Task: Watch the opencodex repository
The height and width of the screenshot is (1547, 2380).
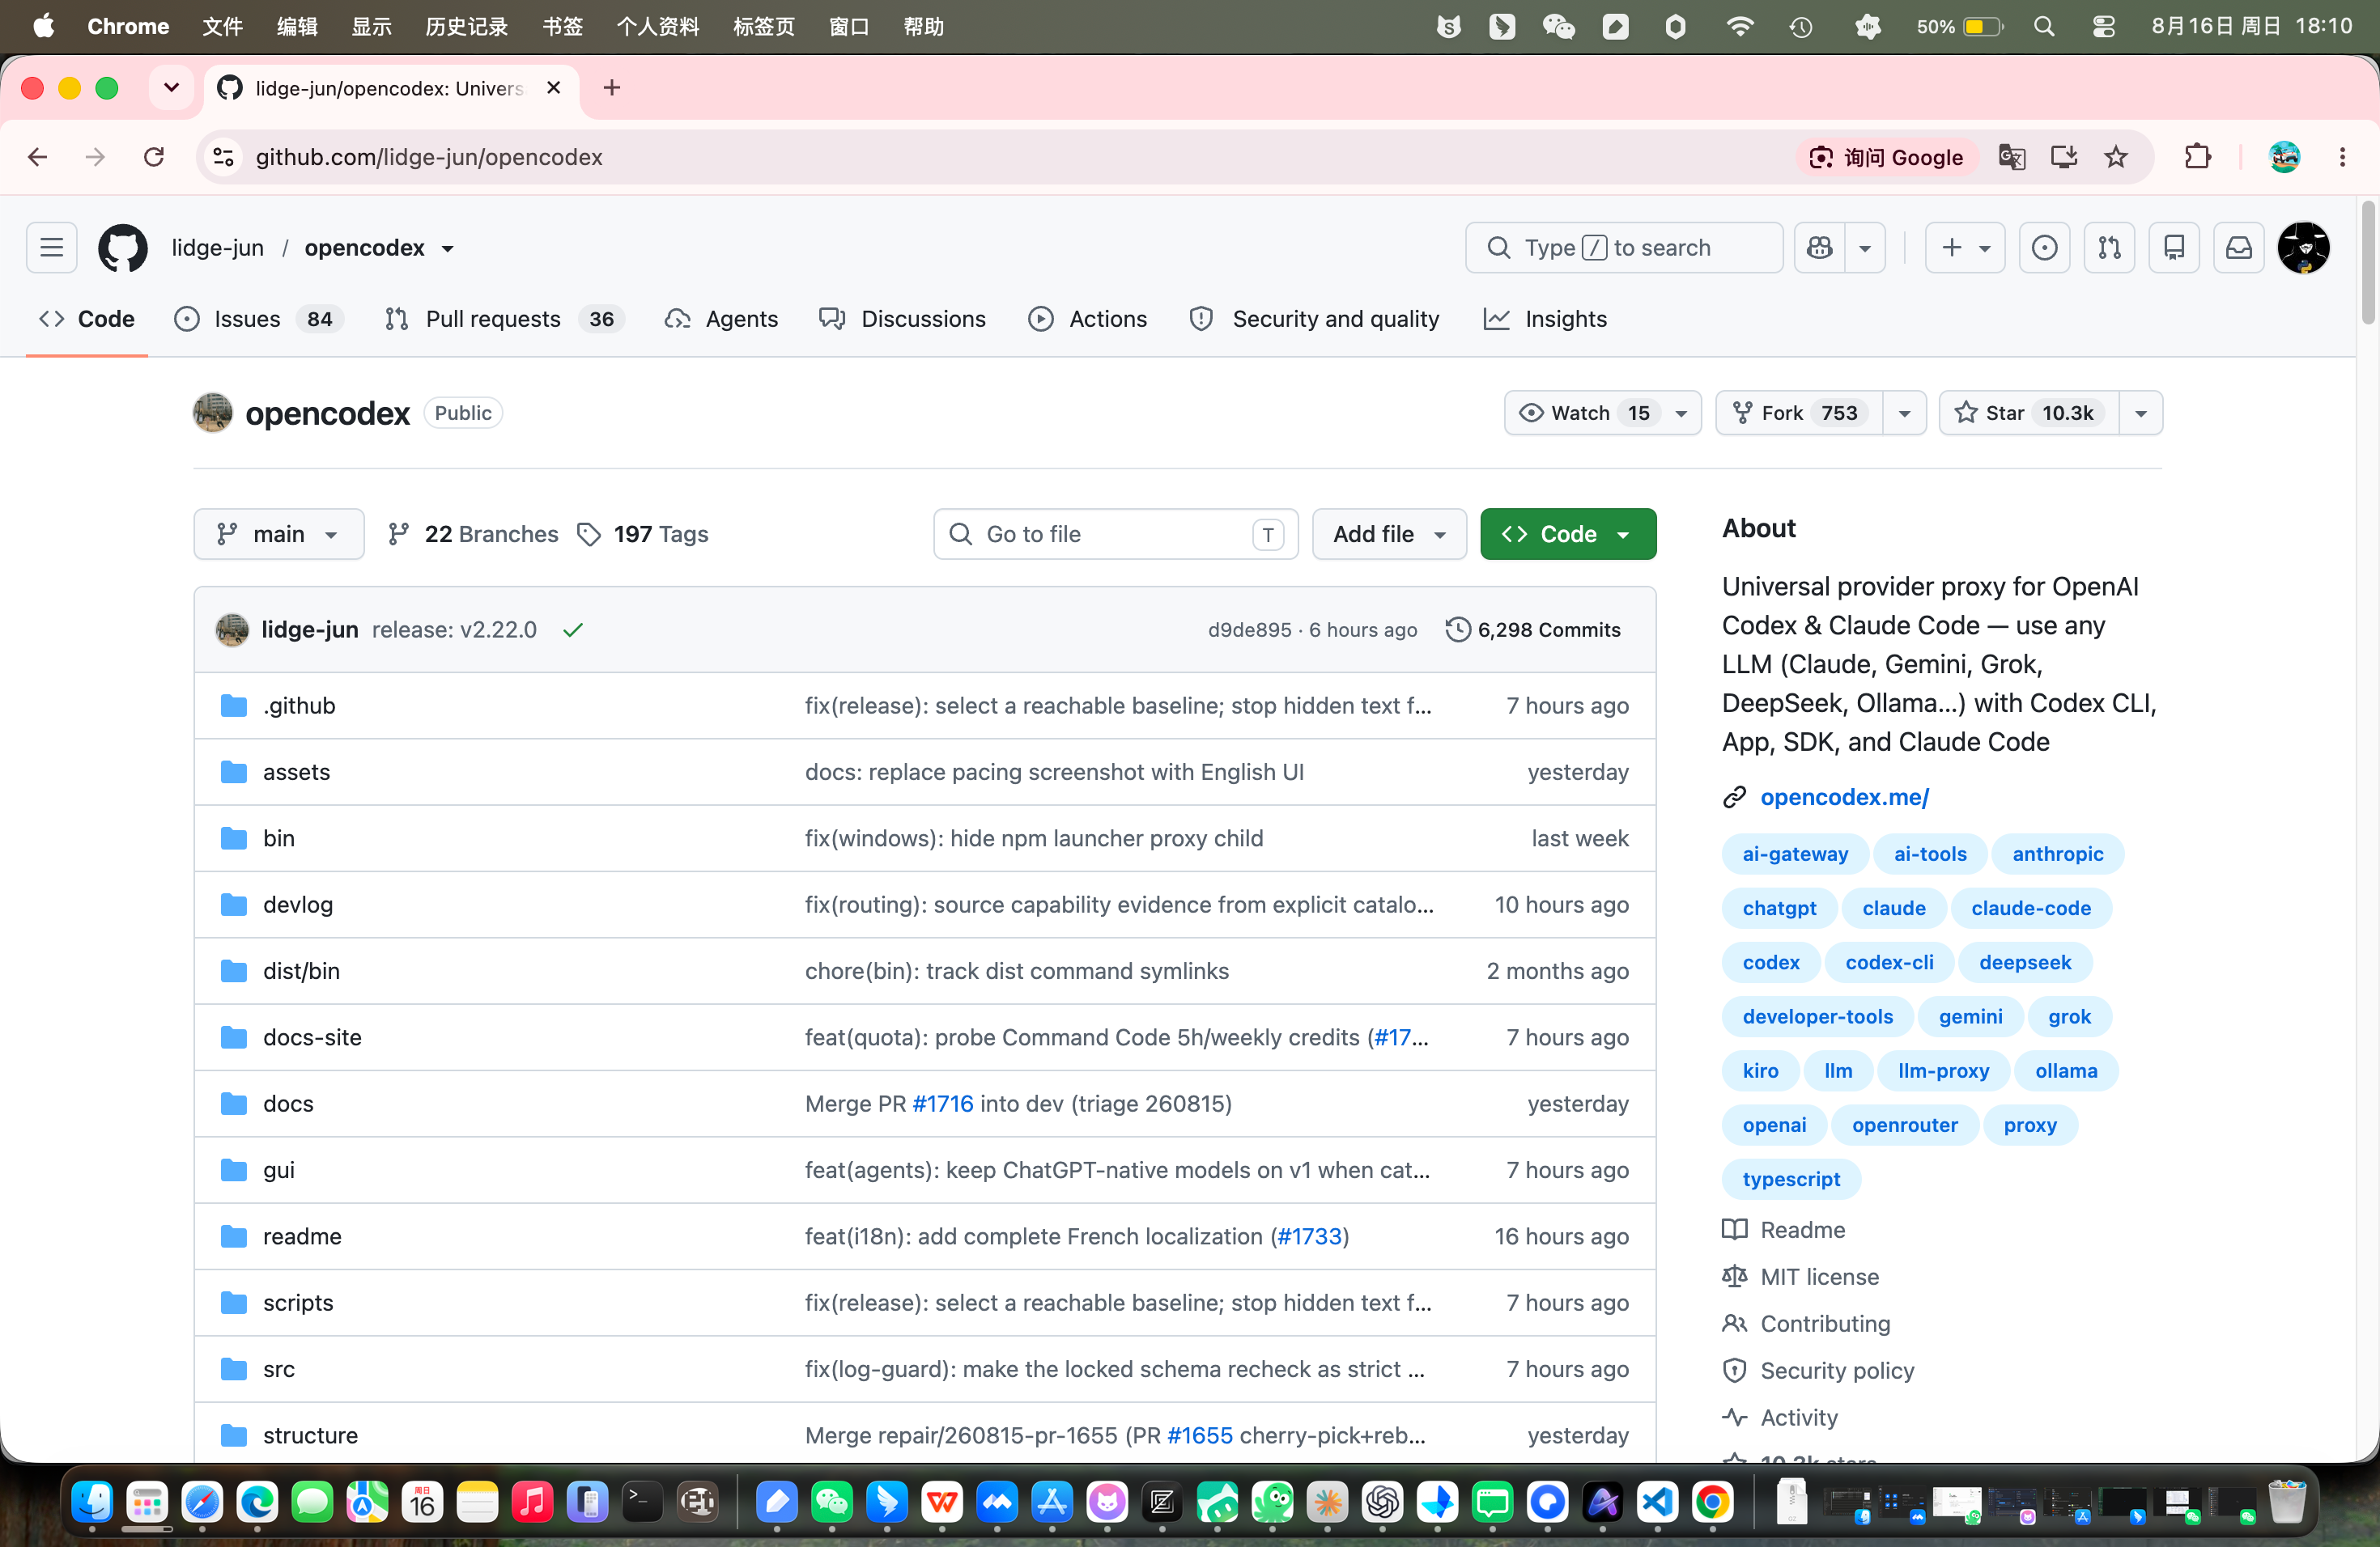Action: click(1602, 413)
